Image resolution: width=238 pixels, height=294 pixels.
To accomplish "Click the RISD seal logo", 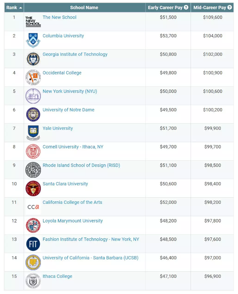I will pyautogui.click(x=33, y=170).
